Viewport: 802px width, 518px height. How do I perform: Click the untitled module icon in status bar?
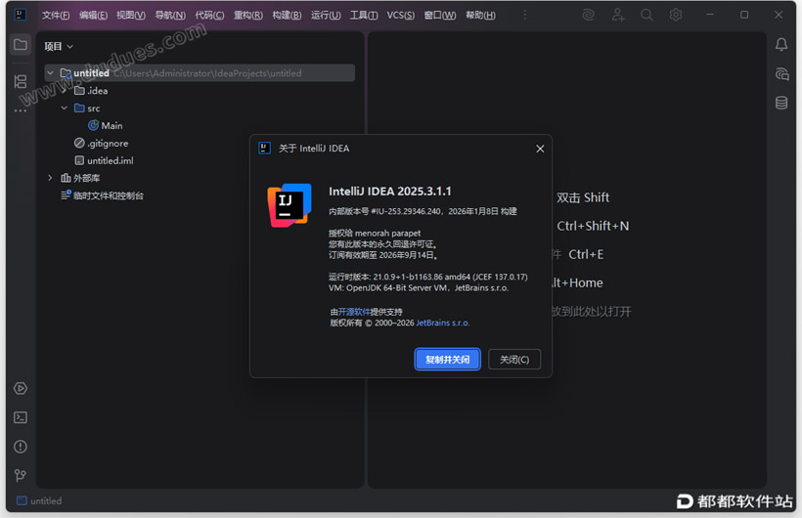pyautogui.click(x=22, y=500)
